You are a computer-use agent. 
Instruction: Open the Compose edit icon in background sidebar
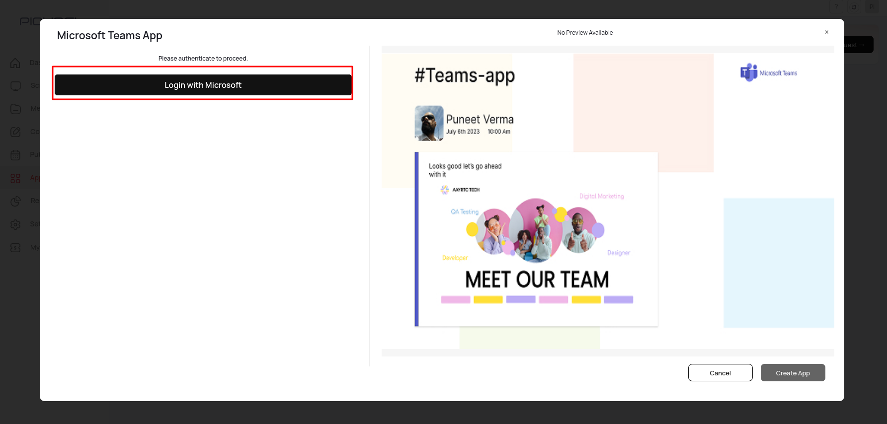pyautogui.click(x=15, y=132)
